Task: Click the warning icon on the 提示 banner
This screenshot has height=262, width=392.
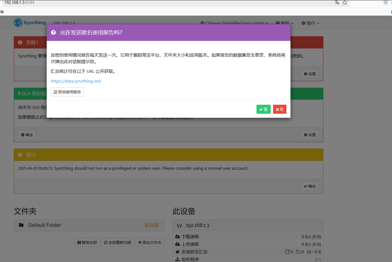Action: coord(20,155)
